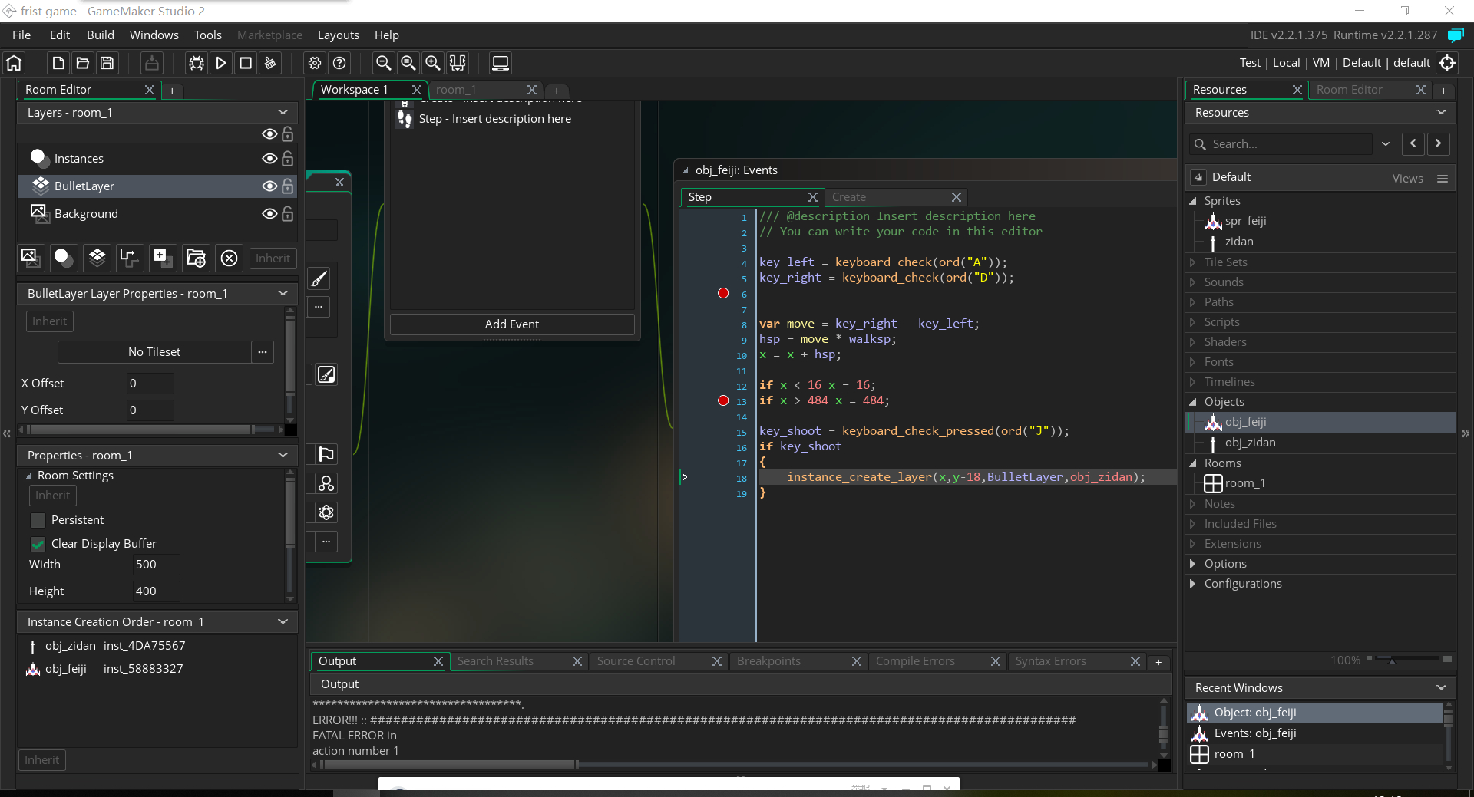
Task: Click the Debug bug icon in toolbar
Action: [x=197, y=63]
